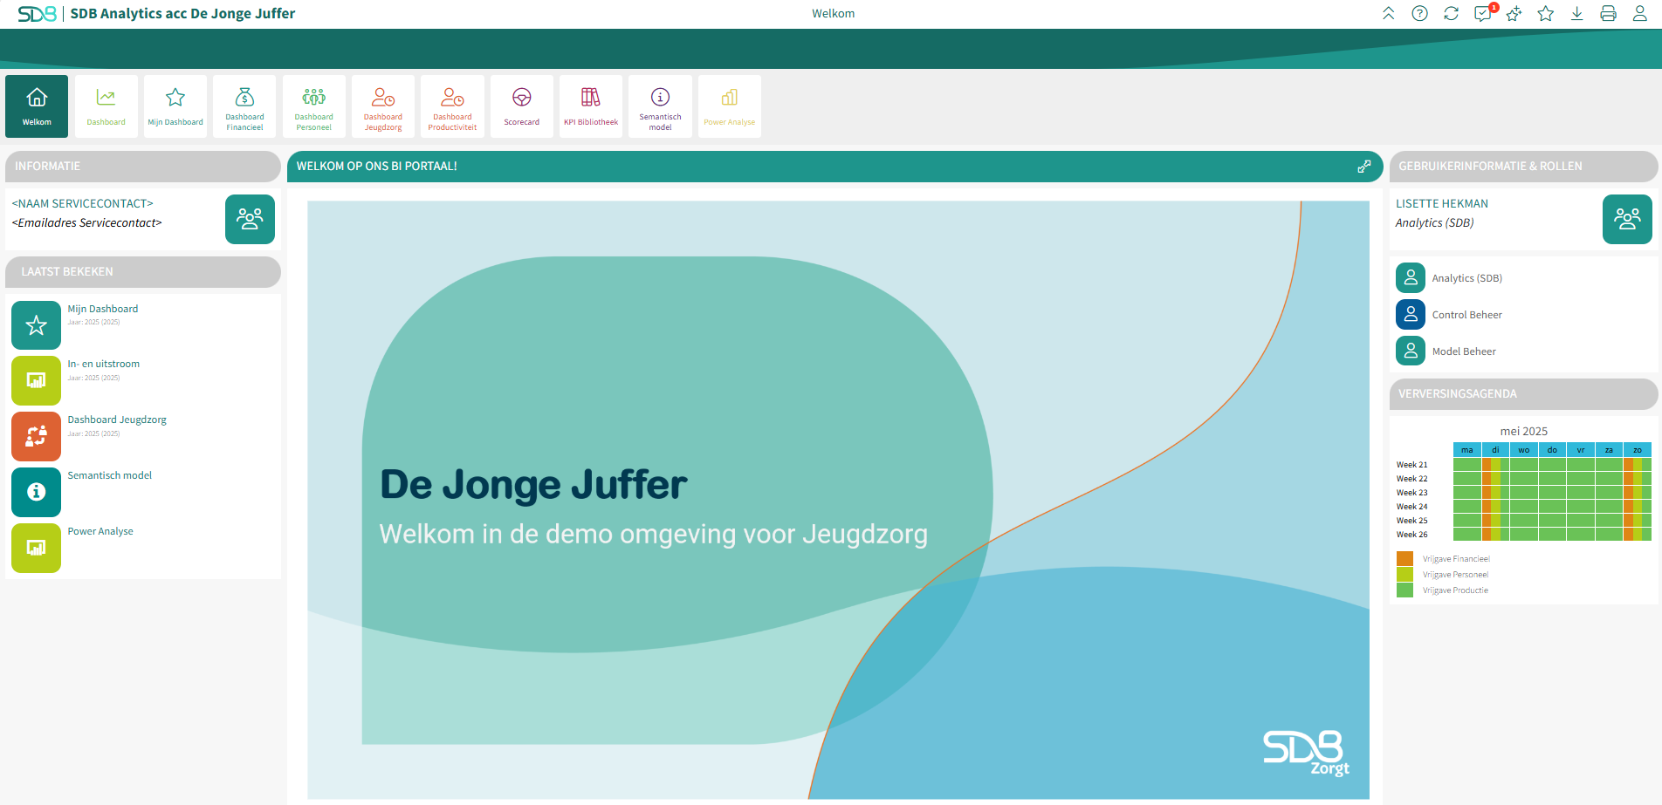Open notifications message icon with badge
Image resolution: width=1662 pixels, height=805 pixels.
point(1483,13)
